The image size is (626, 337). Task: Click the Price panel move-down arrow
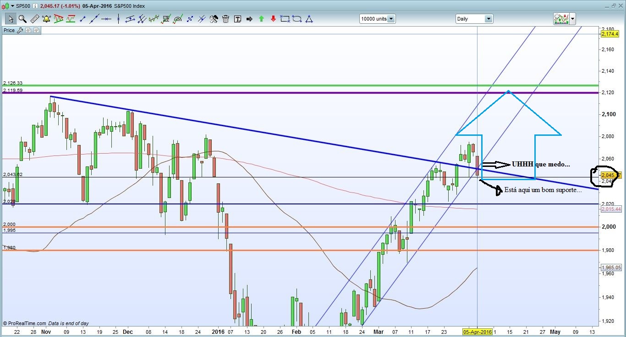[x=28, y=30]
